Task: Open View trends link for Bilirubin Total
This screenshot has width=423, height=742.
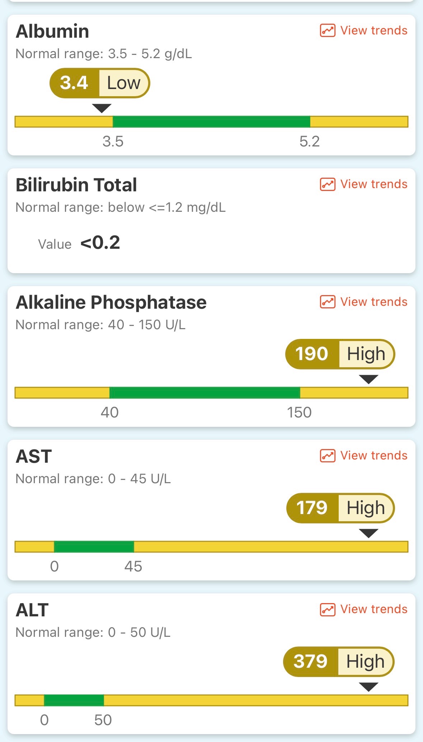Action: (373, 184)
